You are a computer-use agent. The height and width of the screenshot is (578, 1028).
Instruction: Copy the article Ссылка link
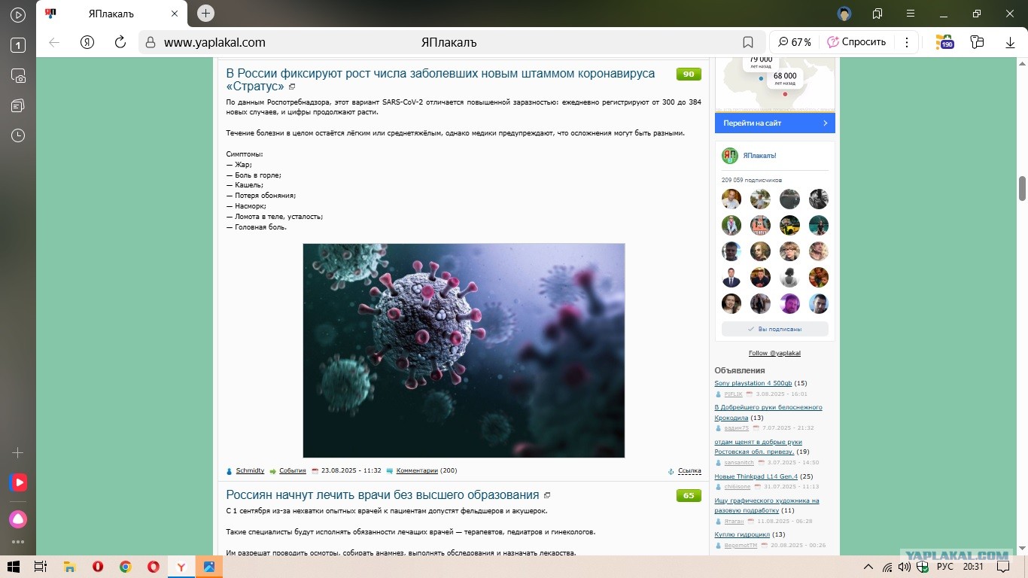click(689, 470)
